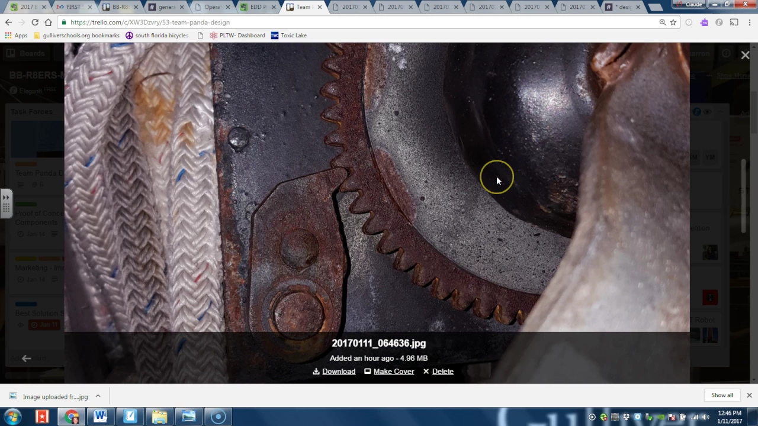Viewport: 758px width, 426px height.
Task: Open Windows Start menu
Action: (x=12, y=417)
